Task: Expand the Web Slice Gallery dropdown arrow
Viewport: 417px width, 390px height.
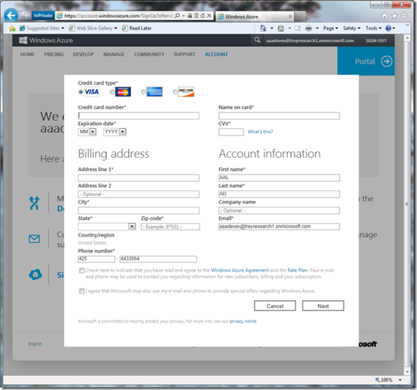Action: tap(116, 28)
